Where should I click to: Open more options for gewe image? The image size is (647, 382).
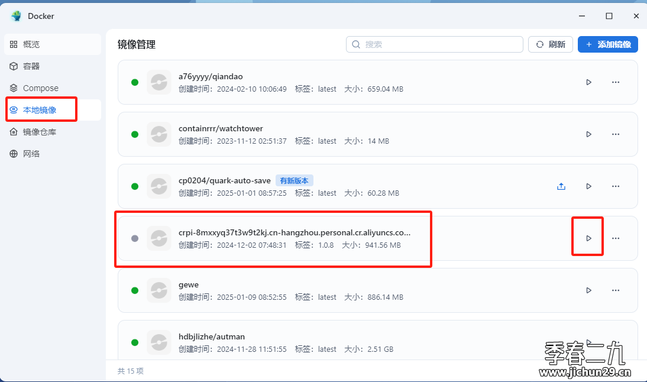pos(616,290)
